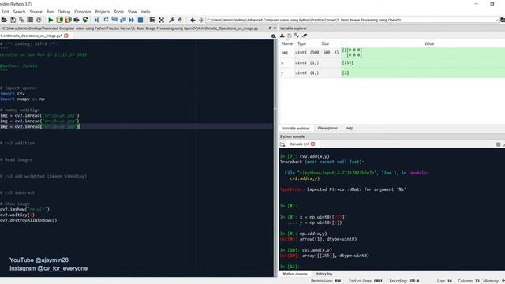Sort variables by the Name column header
Screen dimensions: 505x284
(287, 43)
